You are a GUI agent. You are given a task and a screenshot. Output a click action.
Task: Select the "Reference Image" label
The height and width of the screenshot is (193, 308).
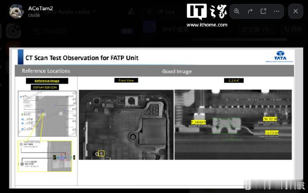(47, 81)
